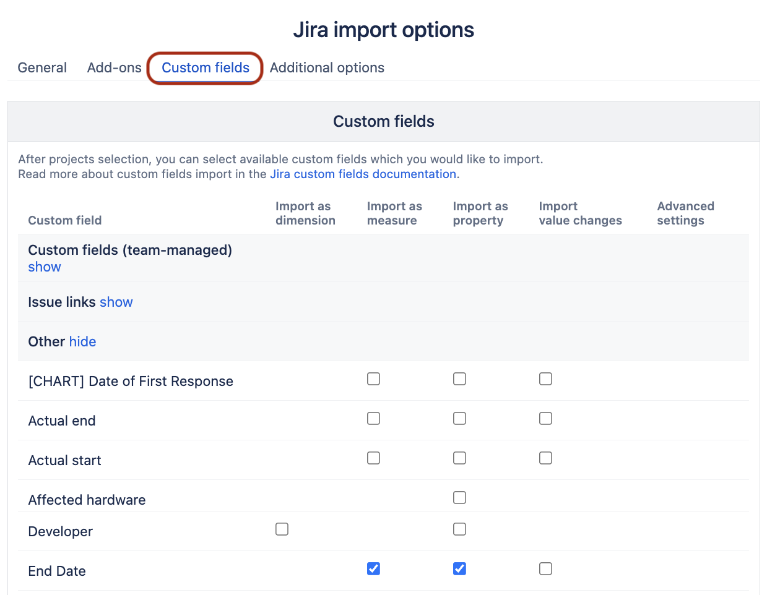Image resolution: width=780 pixels, height=595 pixels.
Task: Collapse the Other custom fields section
Action: click(x=83, y=341)
